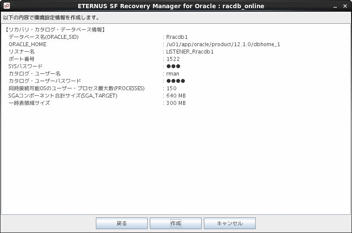Click the ETERNUS application icon in title bar

[6, 6]
